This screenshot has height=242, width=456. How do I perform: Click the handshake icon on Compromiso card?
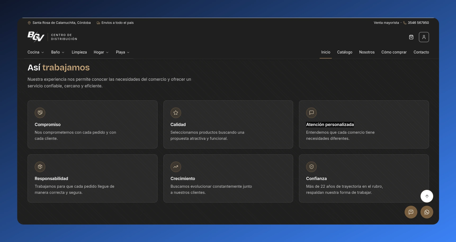(40, 113)
